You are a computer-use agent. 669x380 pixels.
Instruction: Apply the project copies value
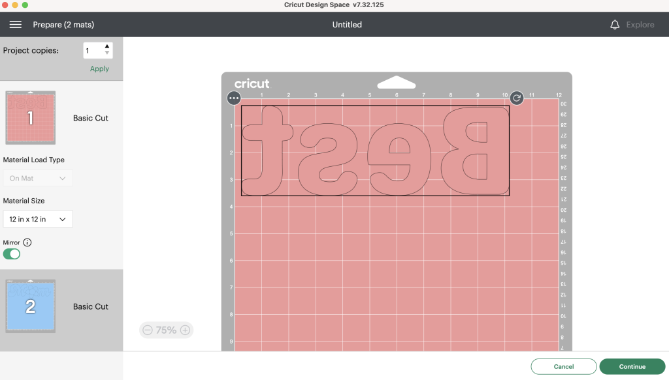coord(99,68)
